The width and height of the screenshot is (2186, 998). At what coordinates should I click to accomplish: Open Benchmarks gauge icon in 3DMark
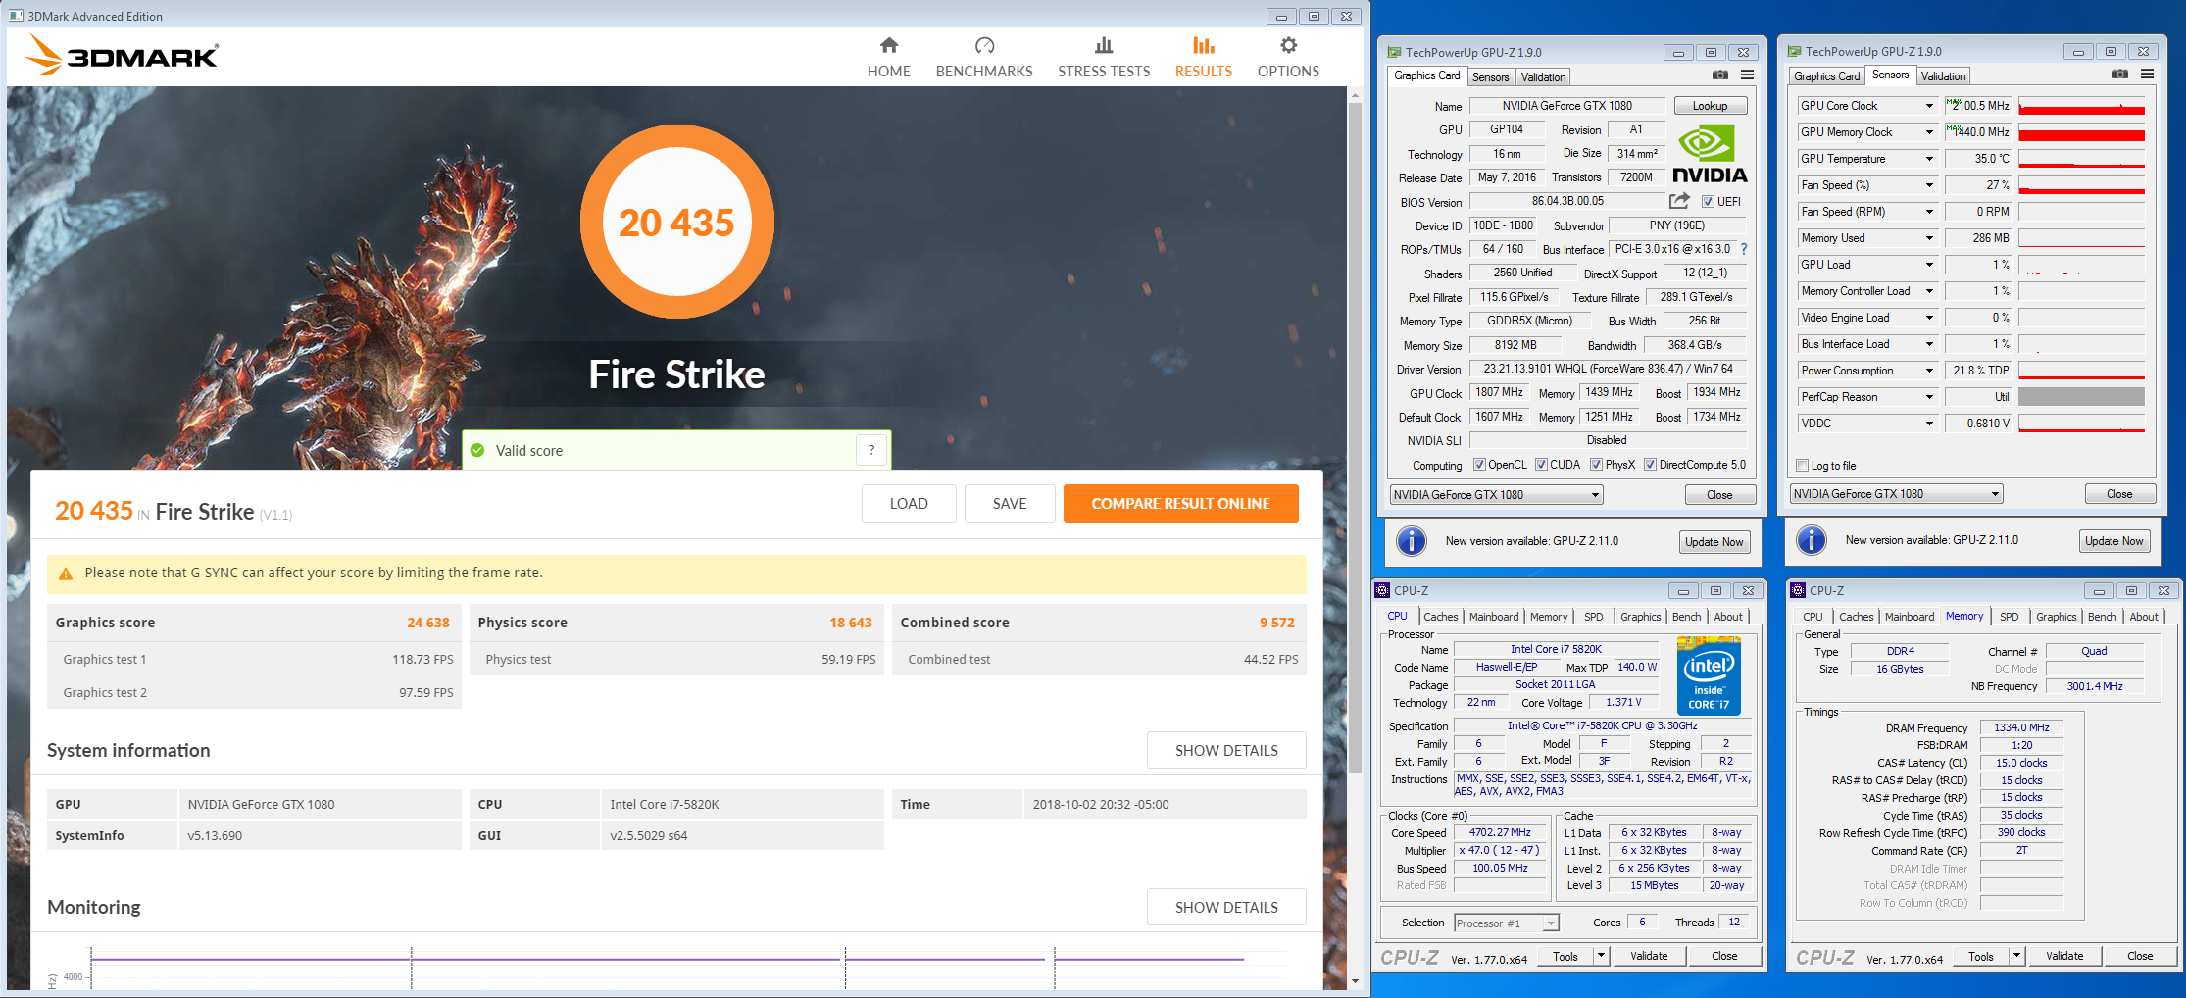point(984,45)
